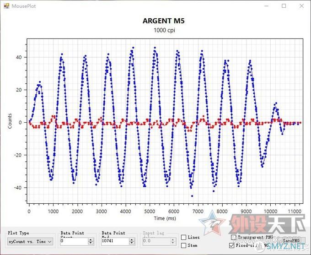The width and height of the screenshot is (311, 255).
Task: Click the 1000 cpi subtitle
Action: (165, 30)
